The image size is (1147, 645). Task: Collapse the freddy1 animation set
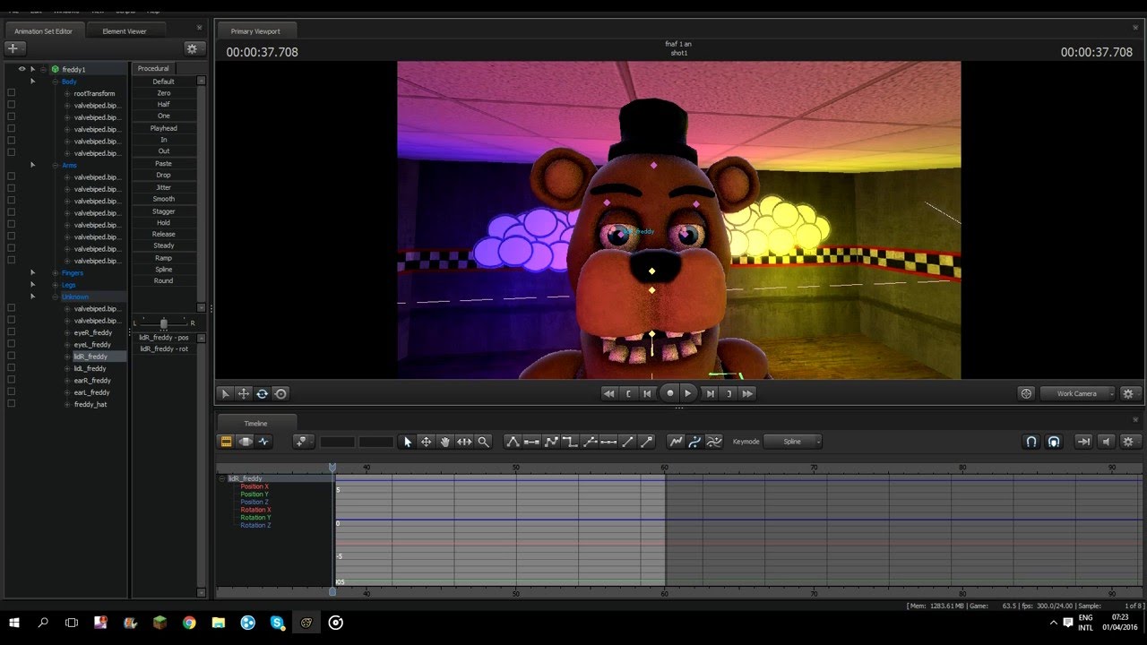coord(43,69)
